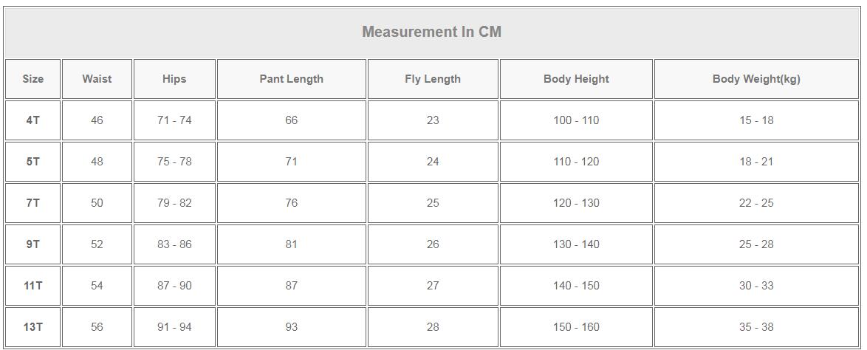Select the Hips column header
The height and width of the screenshot is (350, 867).
point(174,79)
